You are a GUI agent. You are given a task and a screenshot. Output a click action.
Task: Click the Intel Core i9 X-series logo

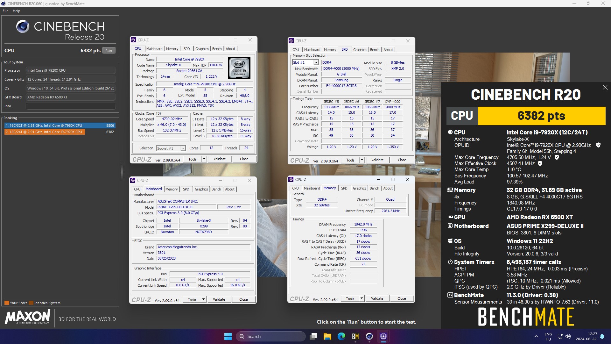[239, 68]
